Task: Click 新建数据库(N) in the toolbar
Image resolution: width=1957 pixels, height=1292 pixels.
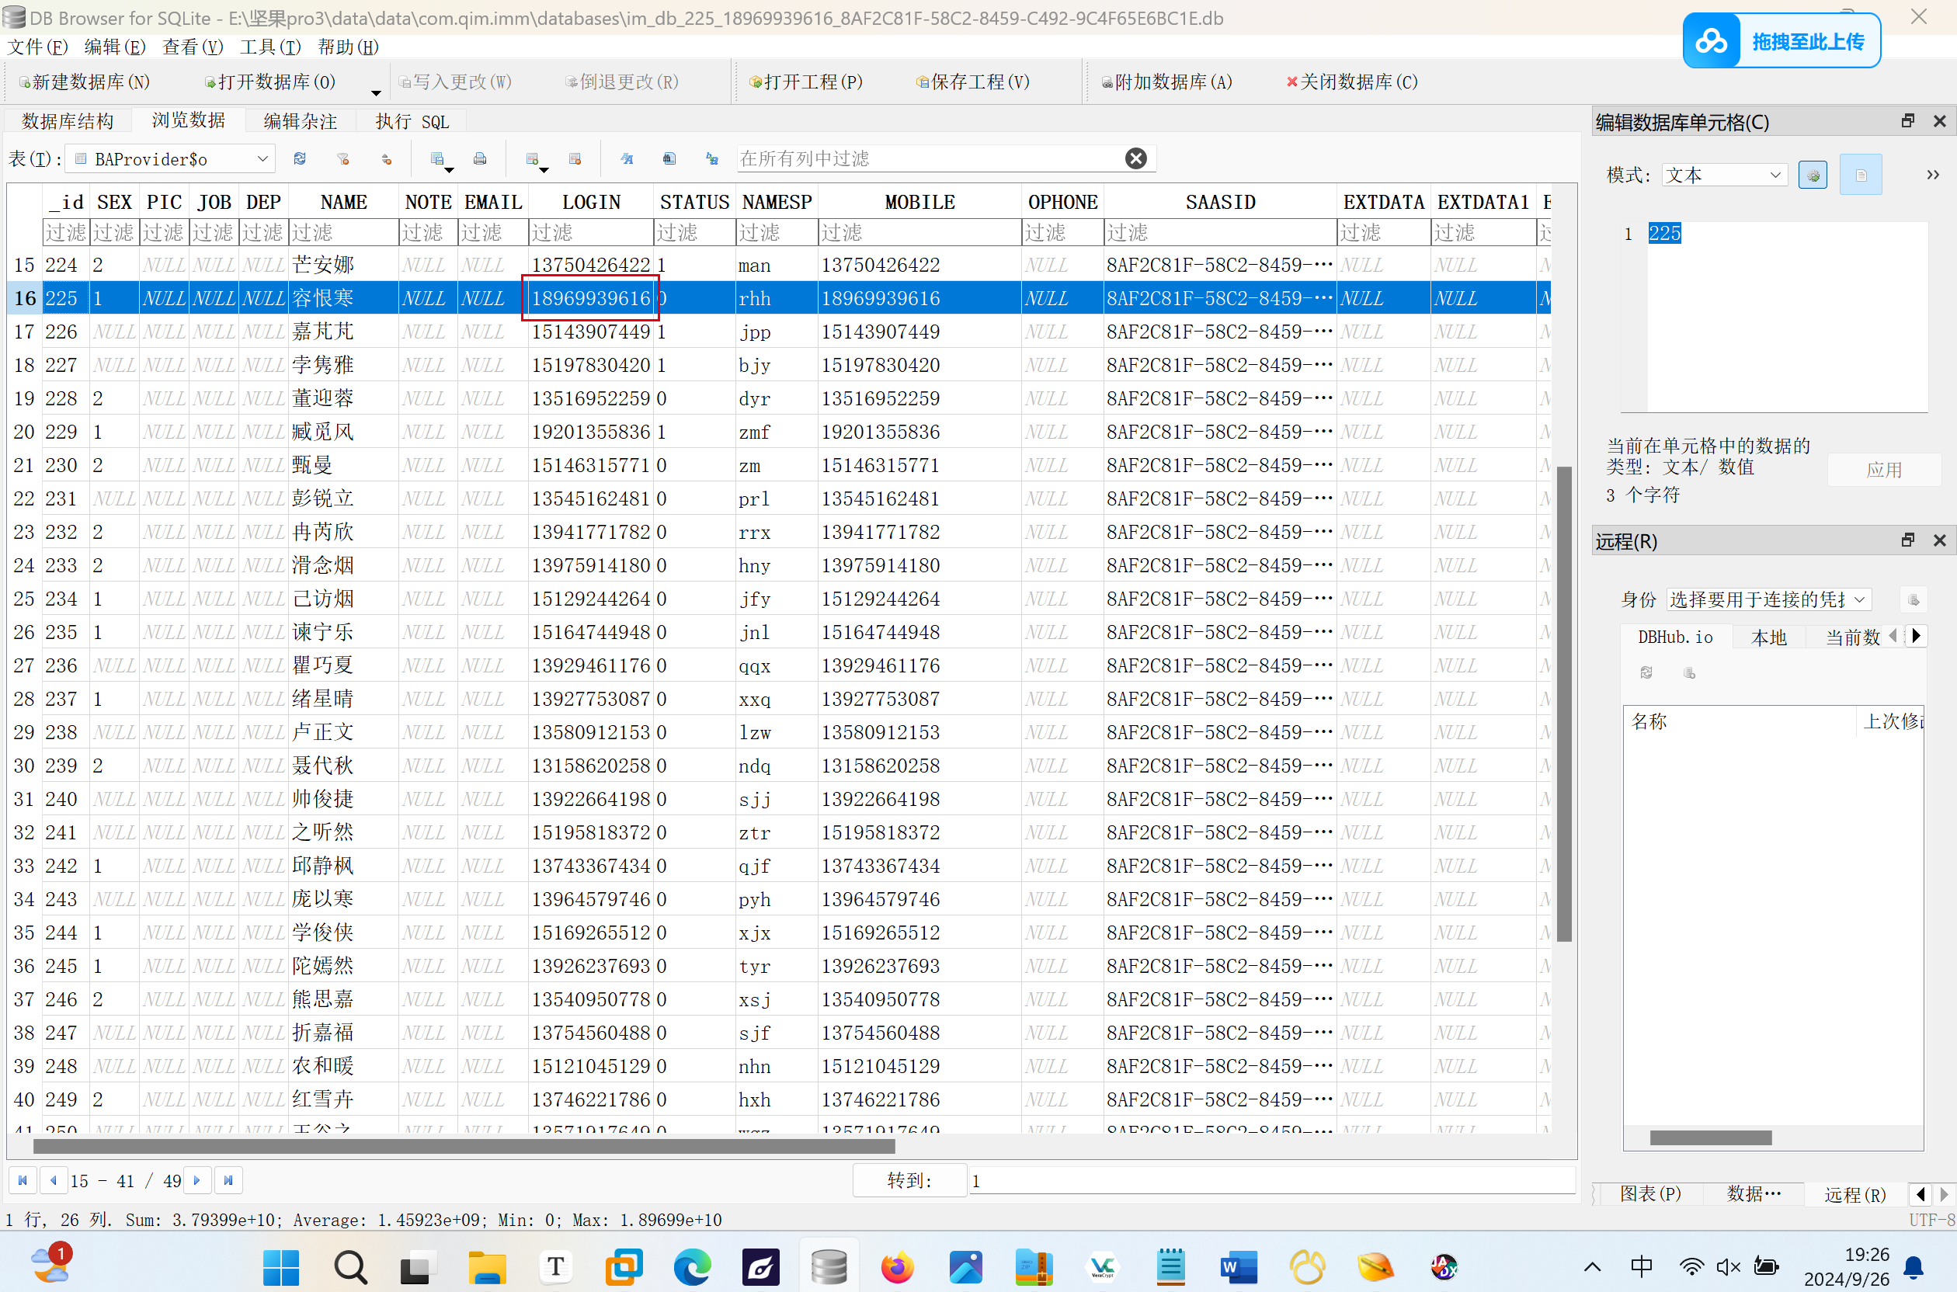Action: [84, 82]
